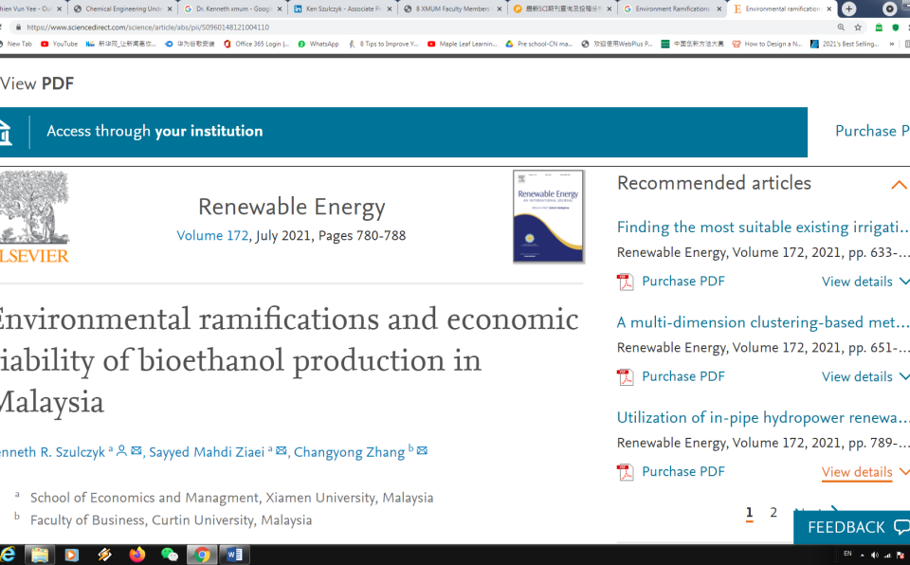Click the institution access building icon
Screen dimensions: 910x565
point(6,132)
